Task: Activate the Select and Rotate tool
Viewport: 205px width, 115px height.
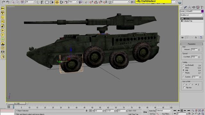Action: pos(61,2)
